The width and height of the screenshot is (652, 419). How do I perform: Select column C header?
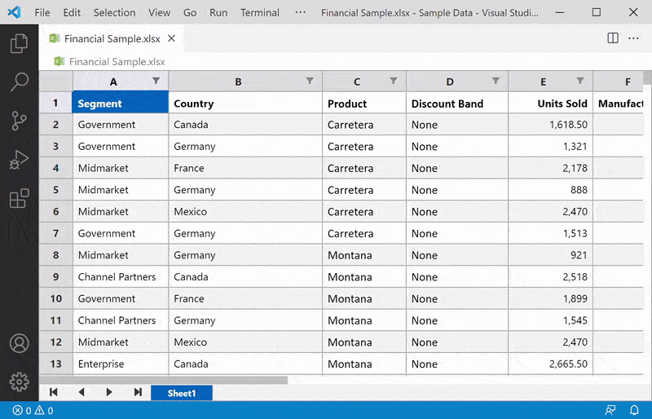click(x=364, y=82)
